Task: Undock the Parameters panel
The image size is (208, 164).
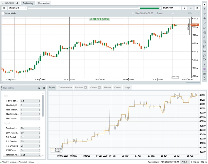Action: click(x=39, y=88)
